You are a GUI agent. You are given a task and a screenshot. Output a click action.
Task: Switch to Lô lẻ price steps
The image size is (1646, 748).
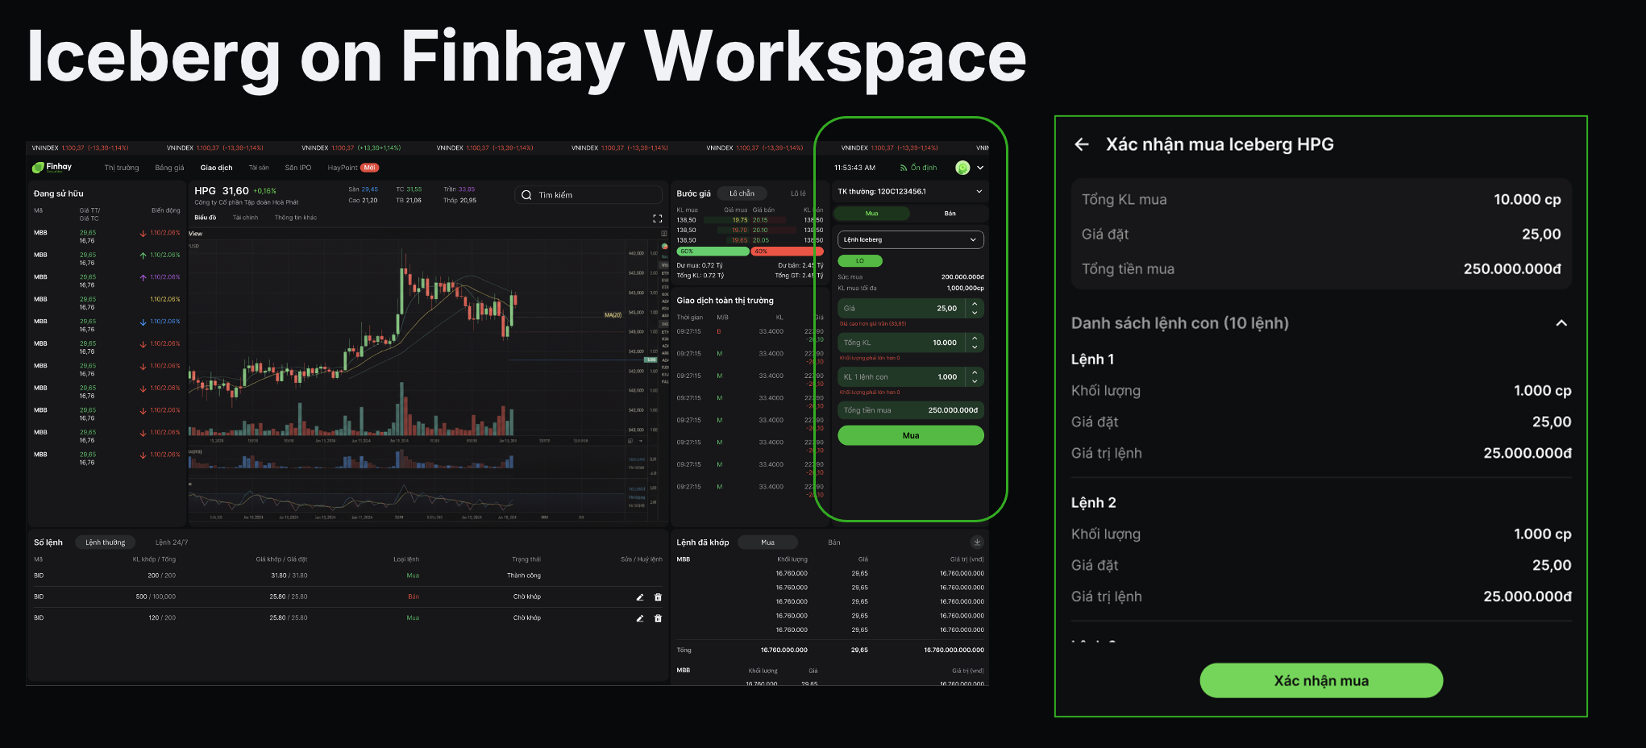pos(798,193)
